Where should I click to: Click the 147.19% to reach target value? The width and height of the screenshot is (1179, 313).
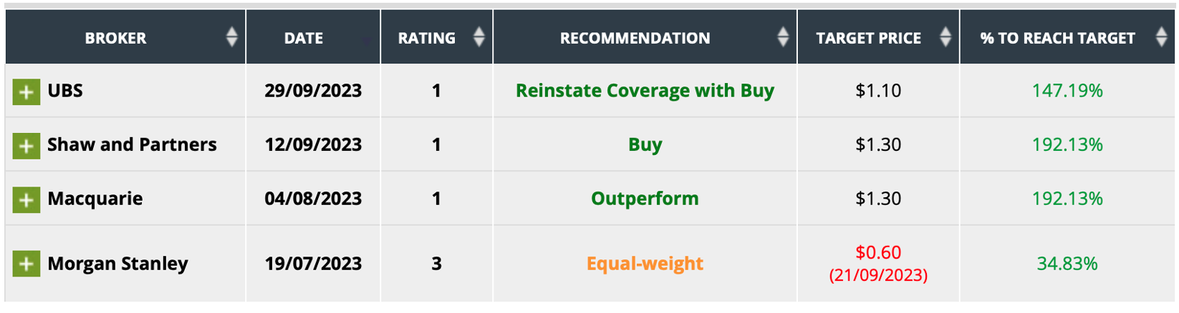click(x=1067, y=91)
